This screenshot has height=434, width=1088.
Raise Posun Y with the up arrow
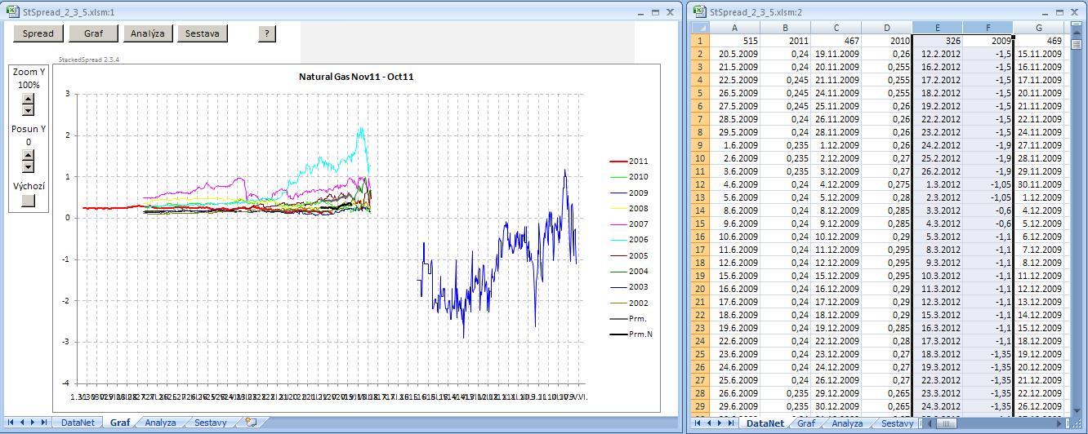[29, 155]
